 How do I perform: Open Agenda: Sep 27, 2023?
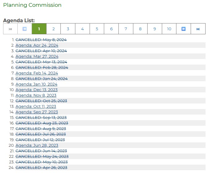click(37, 112)
